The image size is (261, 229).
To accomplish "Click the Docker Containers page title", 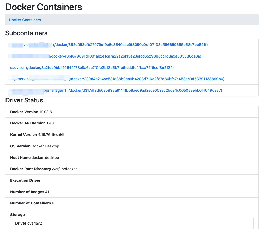I will tap(44, 7).
